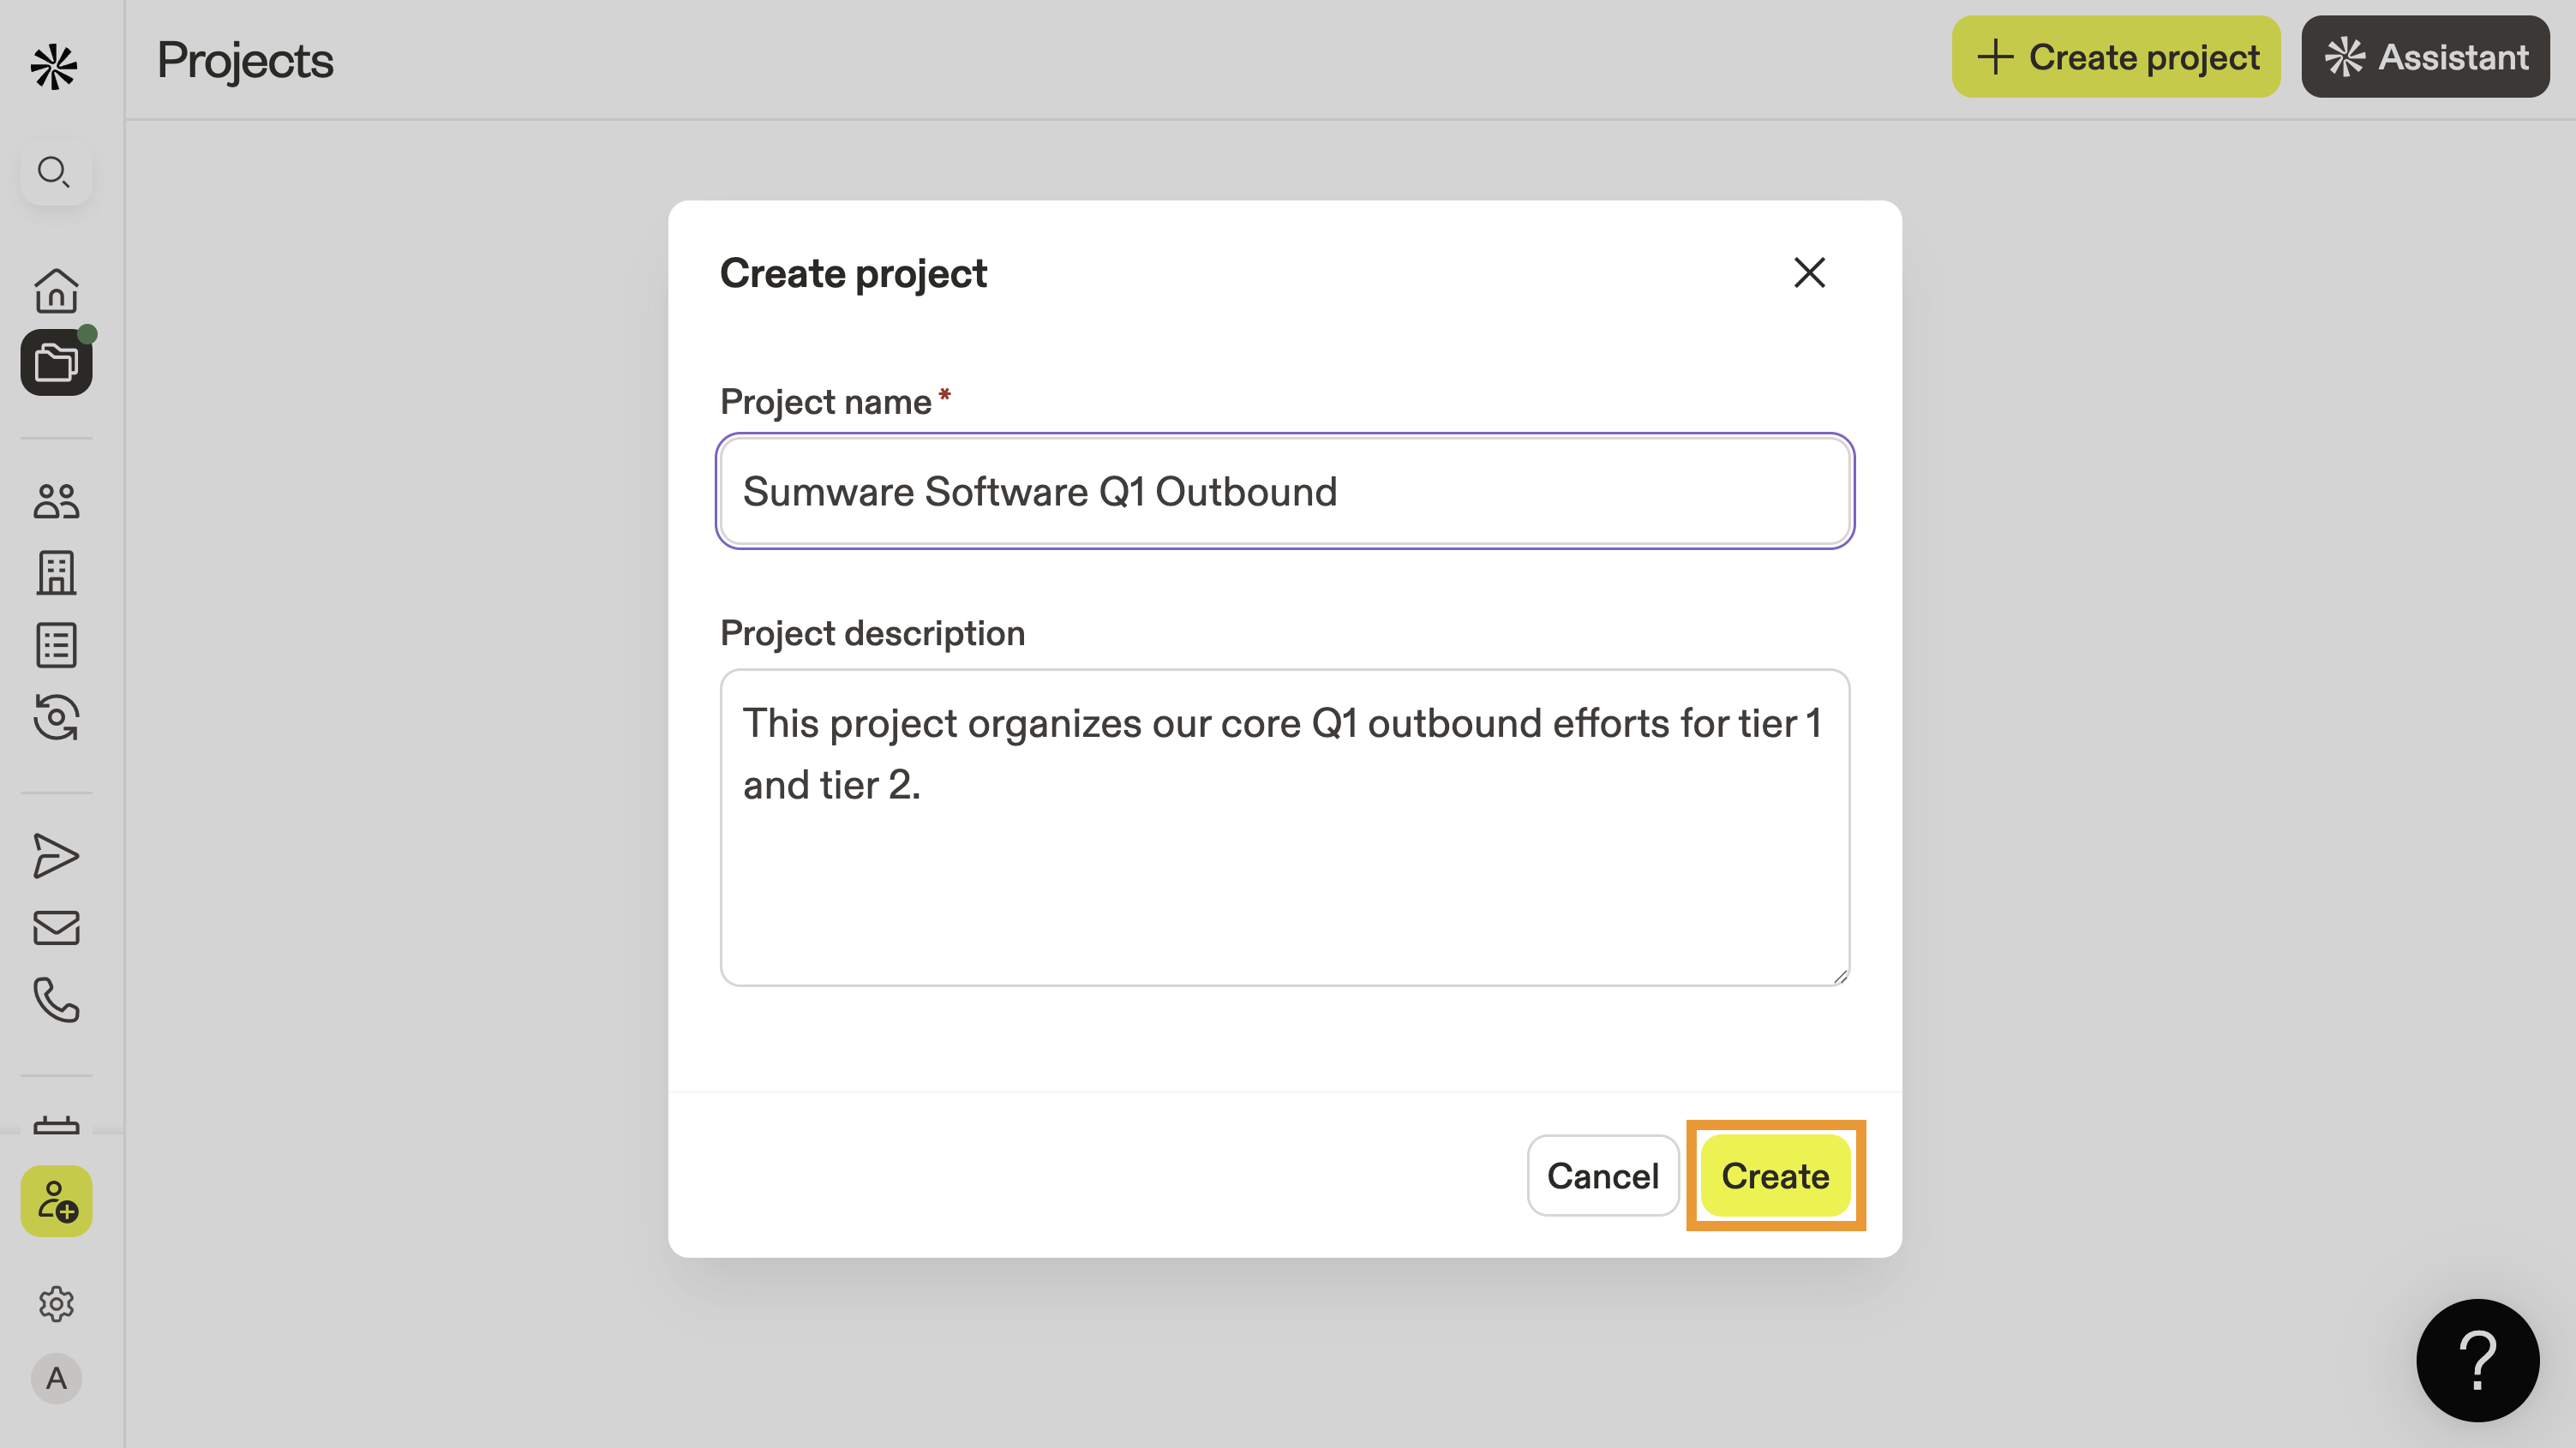Open the data enrichment refresh icon
The height and width of the screenshot is (1448, 2576).
(x=56, y=717)
